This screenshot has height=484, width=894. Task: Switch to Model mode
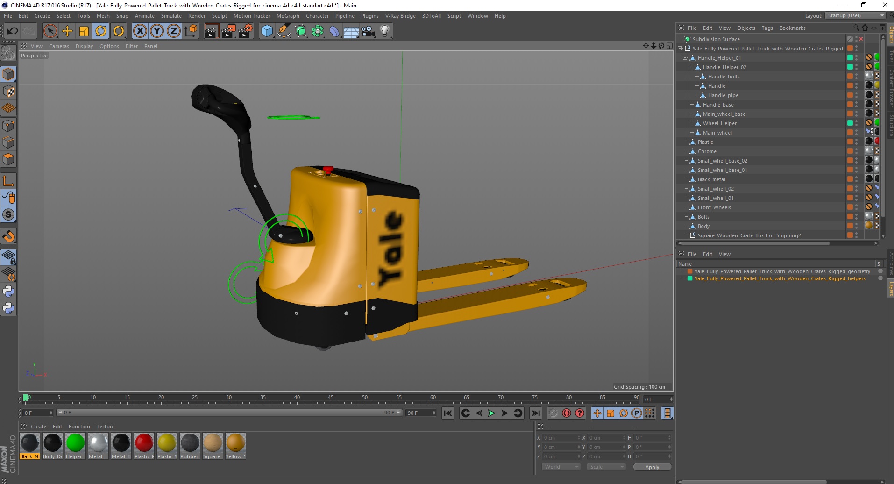[x=8, y=75]
